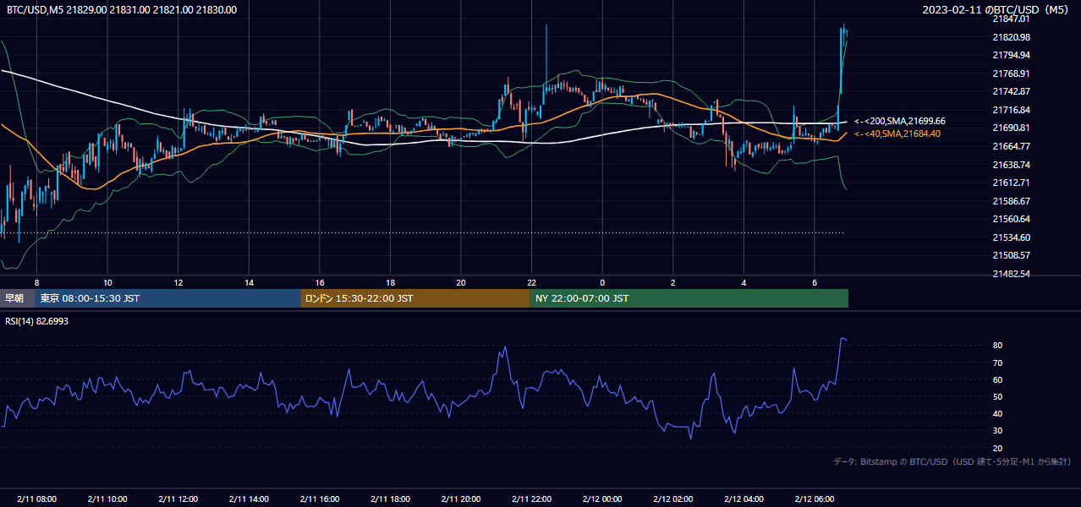1081x507 pixels.
Task: Click the 2/11 22:00 time axis label
Action: [531, 499]
